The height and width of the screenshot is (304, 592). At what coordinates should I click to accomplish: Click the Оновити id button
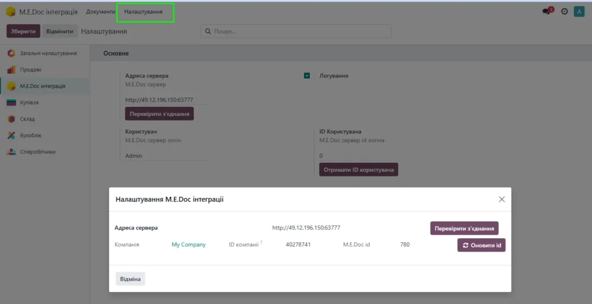point(482,245)
